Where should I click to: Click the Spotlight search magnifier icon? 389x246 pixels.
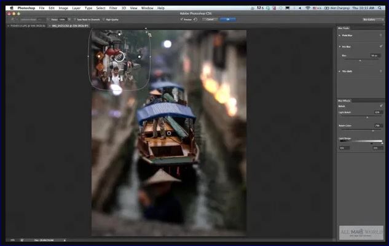click(x=380, y=8)
